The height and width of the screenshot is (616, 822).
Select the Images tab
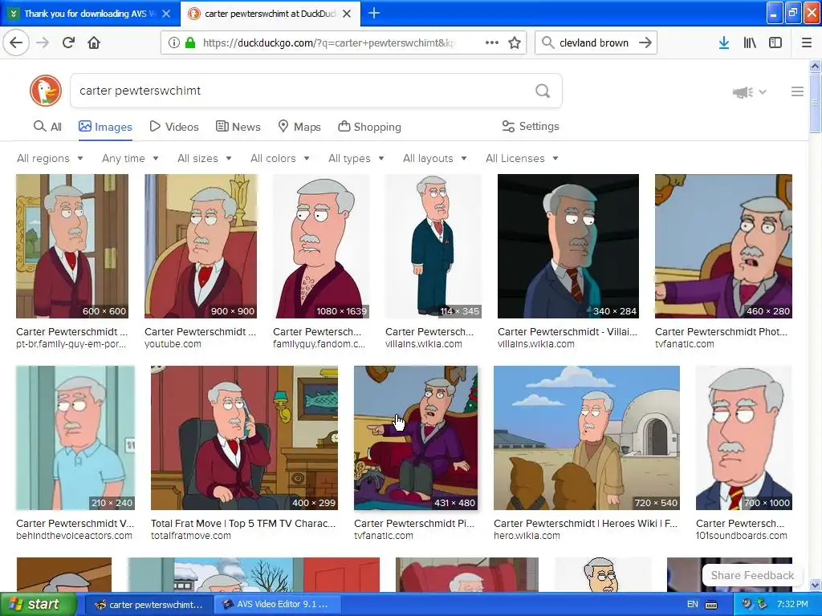point(105,127)
